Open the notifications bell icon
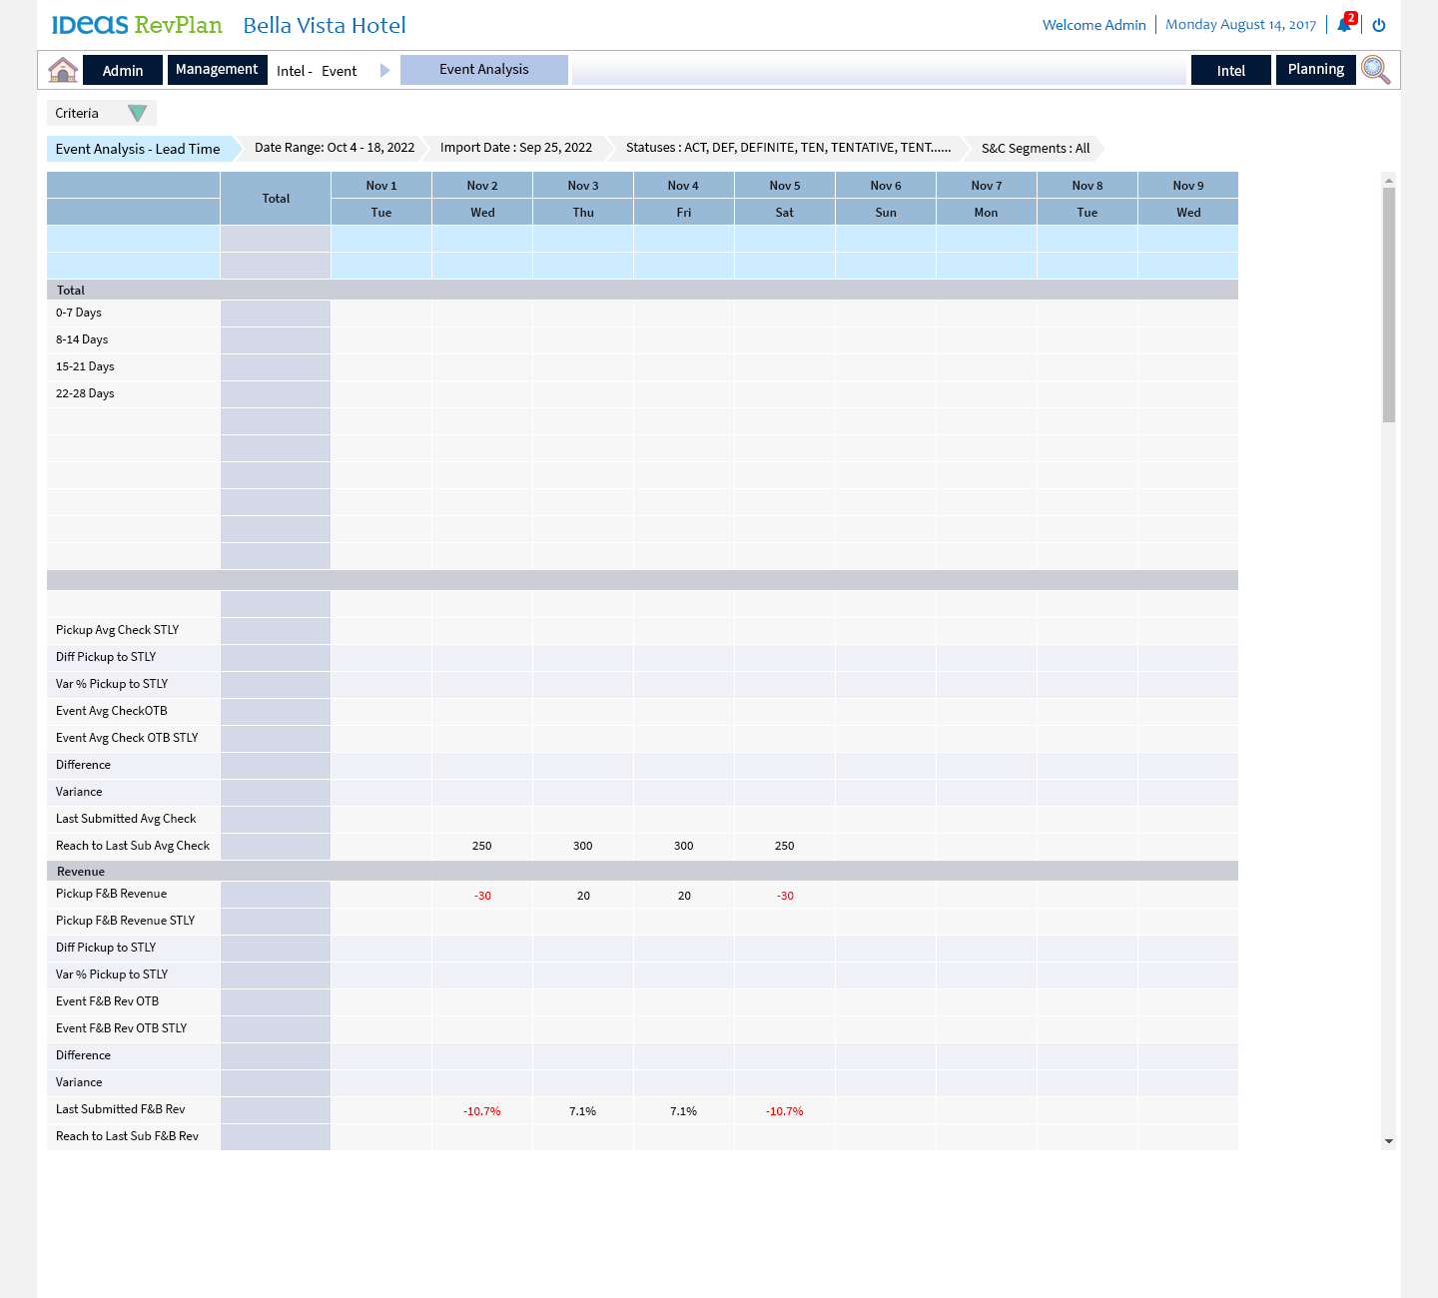The width and height of the screenshot is (1438, 1298). [x=1344, y=25]
